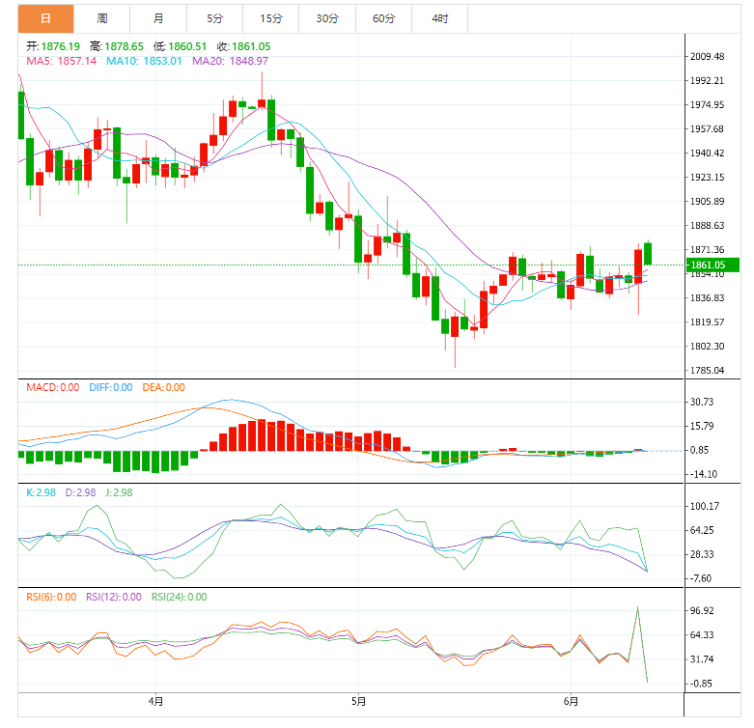
Task: Click the RSI(12):0.00 label
Action: click(x=114, y=598)
